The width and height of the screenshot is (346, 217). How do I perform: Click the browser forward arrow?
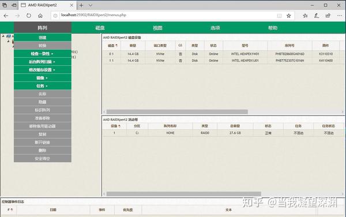pos(17,16)
